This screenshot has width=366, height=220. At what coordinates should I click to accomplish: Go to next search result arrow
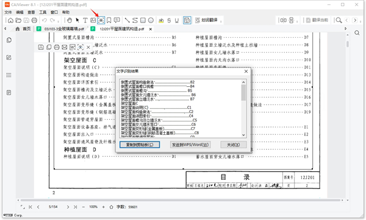click(x=355, y=21)
